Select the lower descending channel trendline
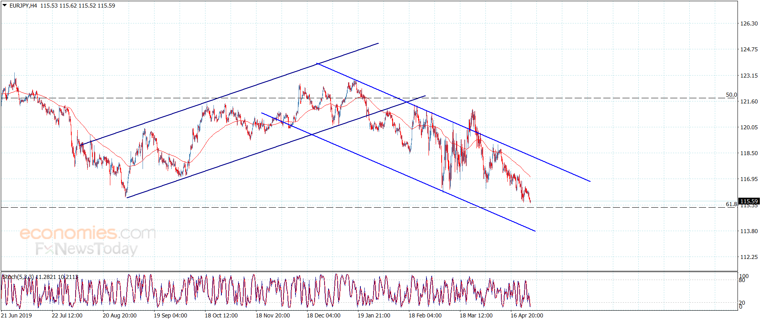The width and height of the screenshot is (763, 321). pos(398,172)
